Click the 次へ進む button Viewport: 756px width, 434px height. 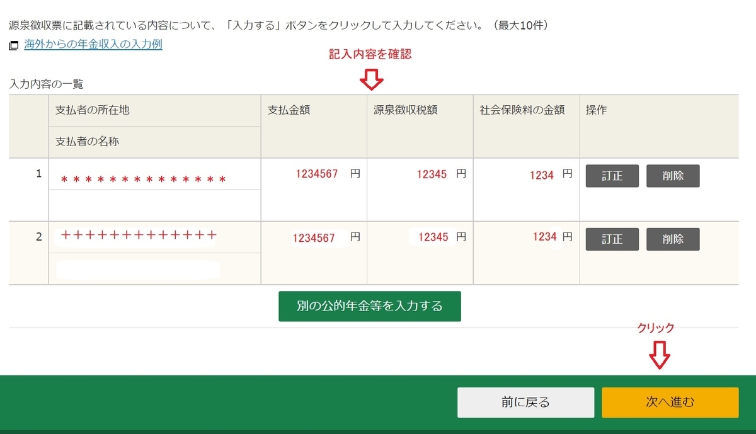[x=670, y=401]
